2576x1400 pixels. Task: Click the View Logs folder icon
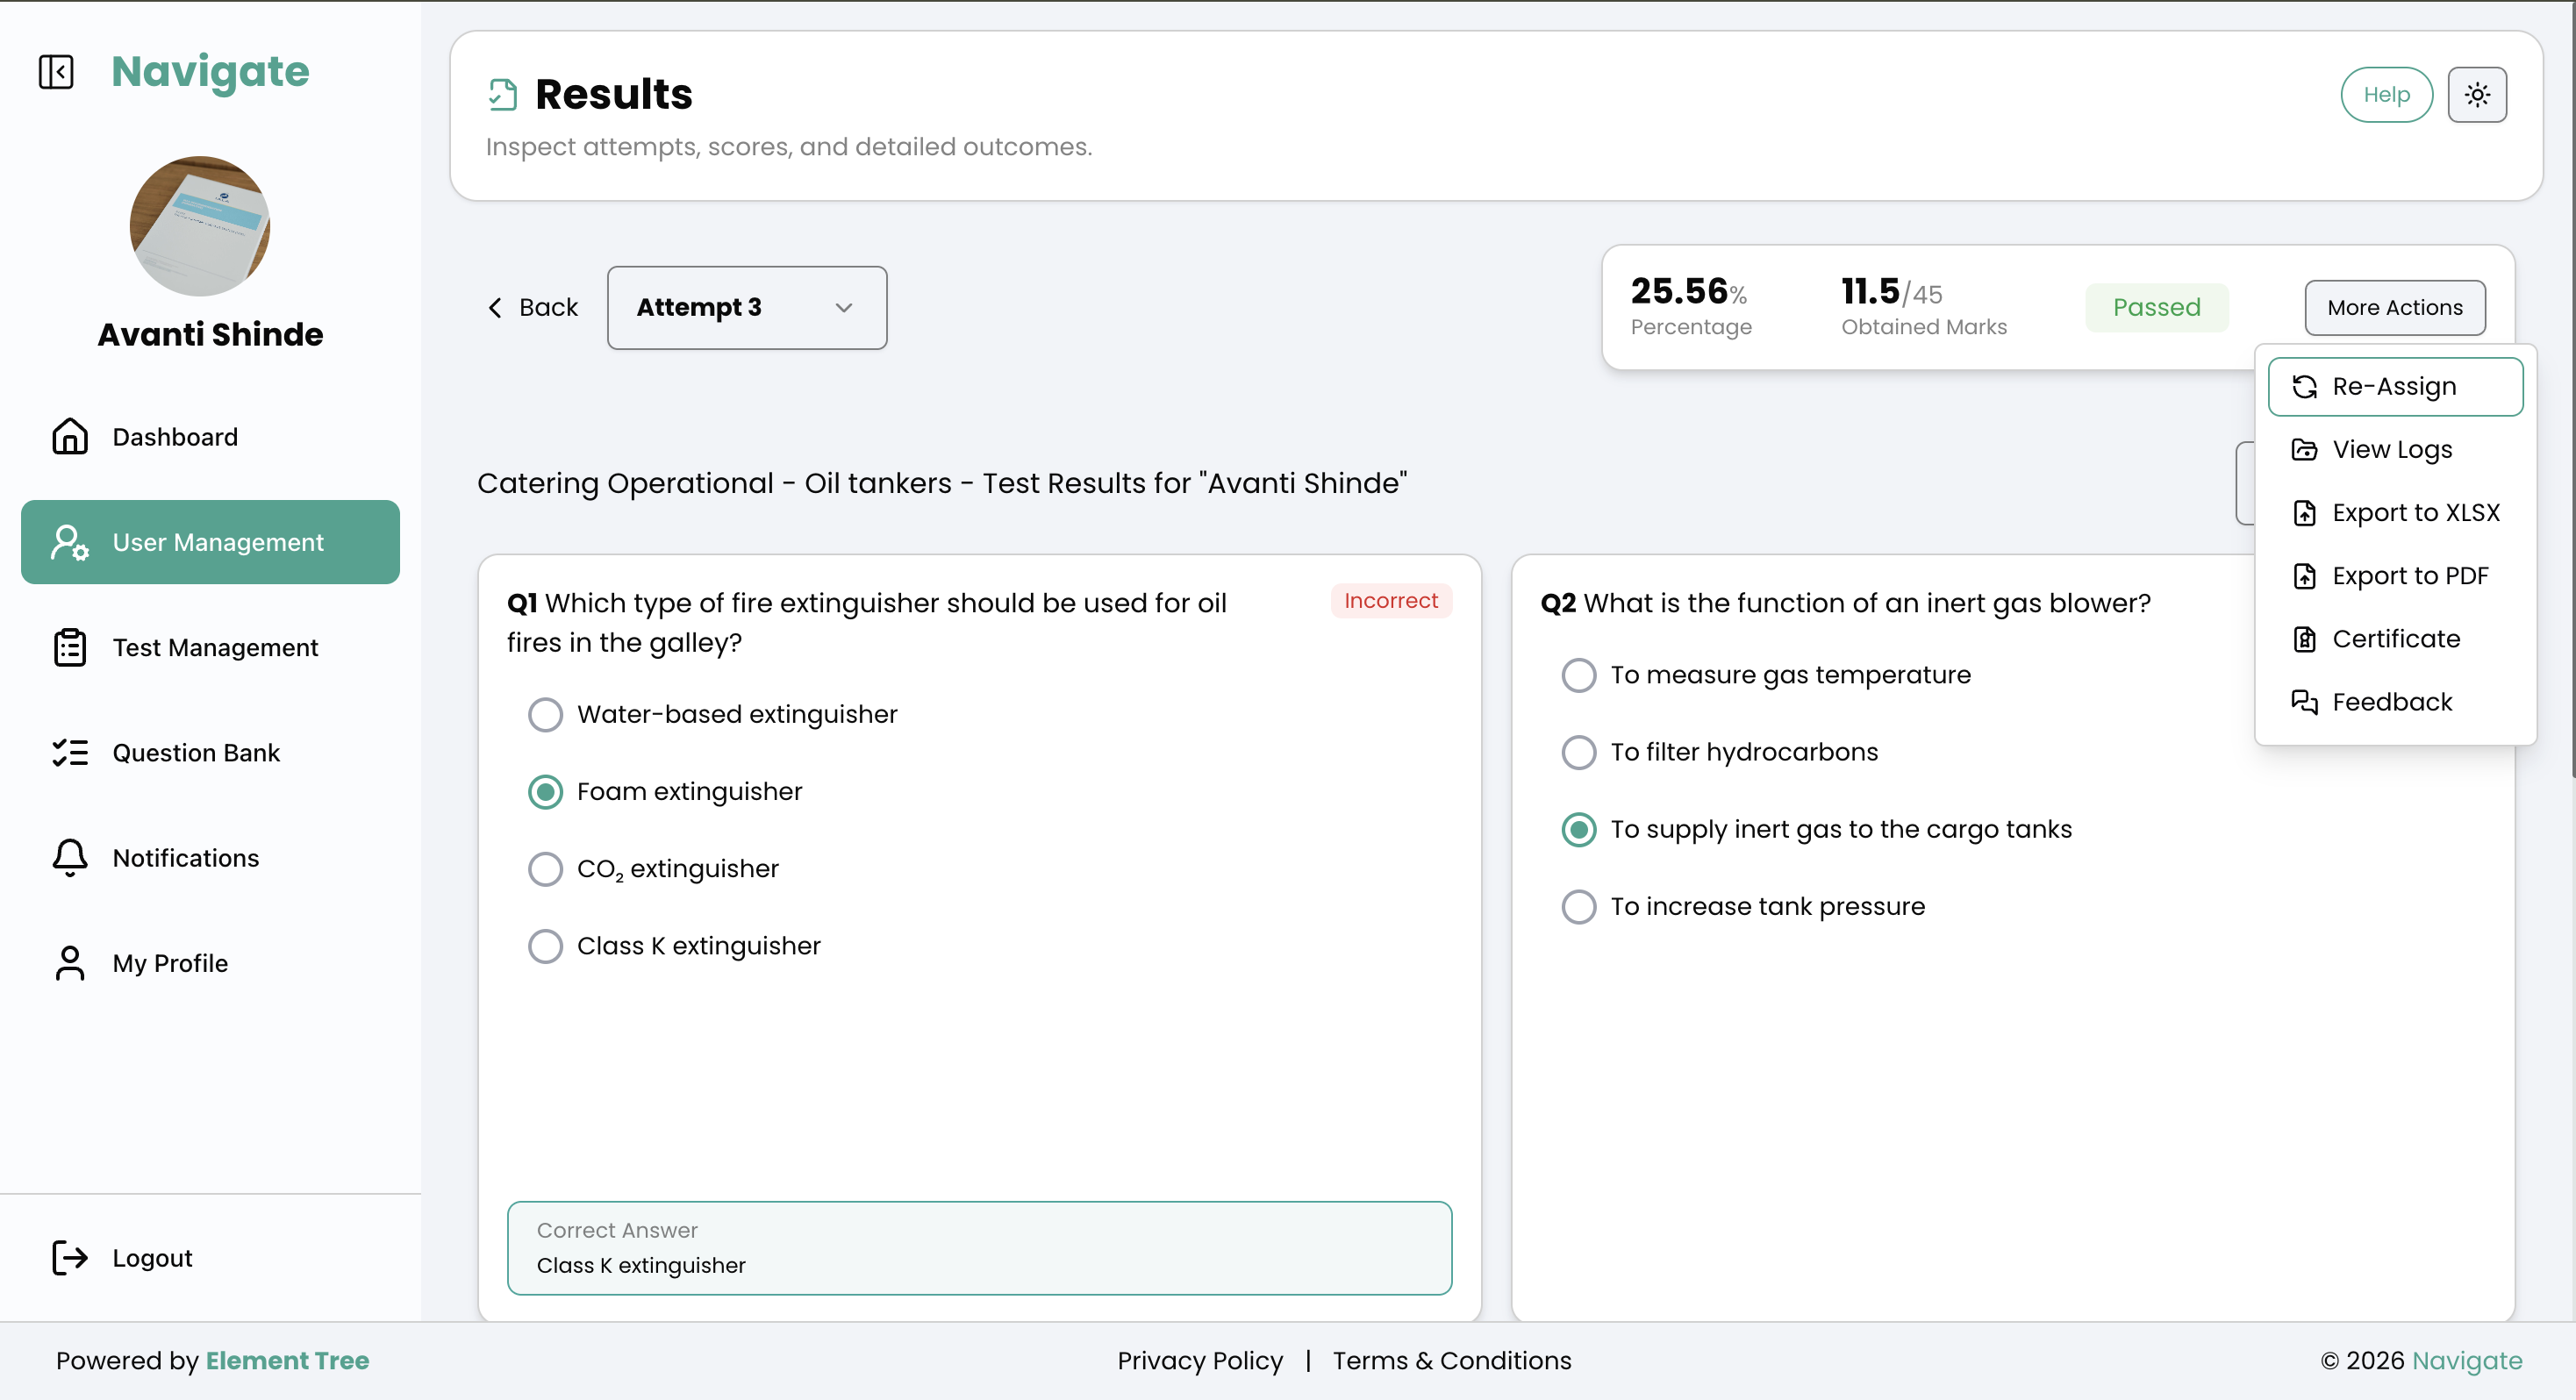[x=2304, y=450]
